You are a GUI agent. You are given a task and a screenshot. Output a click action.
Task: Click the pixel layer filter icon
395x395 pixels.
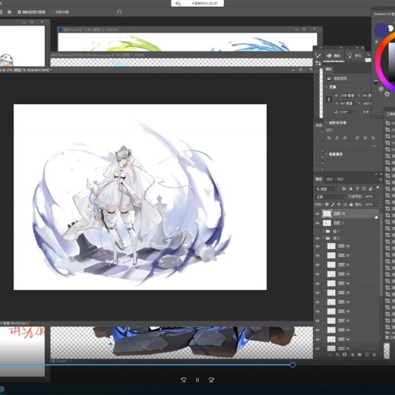(x=344, y=188)
